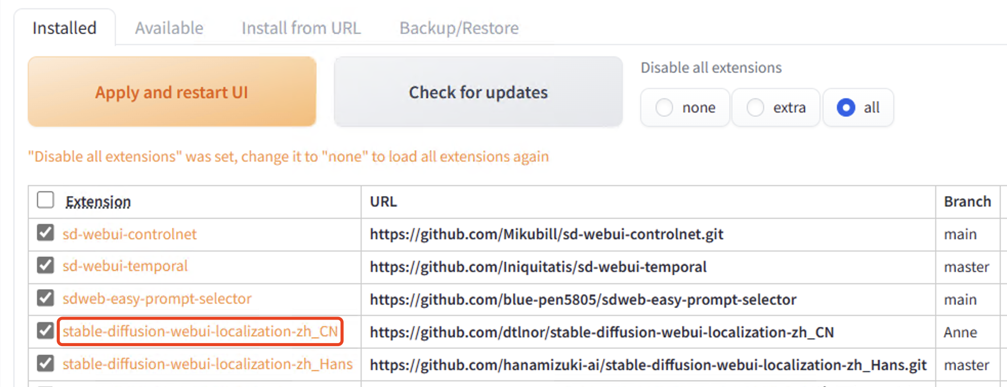Uncheck the localization-zh_CN extension checkbox
This screenshot has width=1007, height=387.
[x=46, y=331]
